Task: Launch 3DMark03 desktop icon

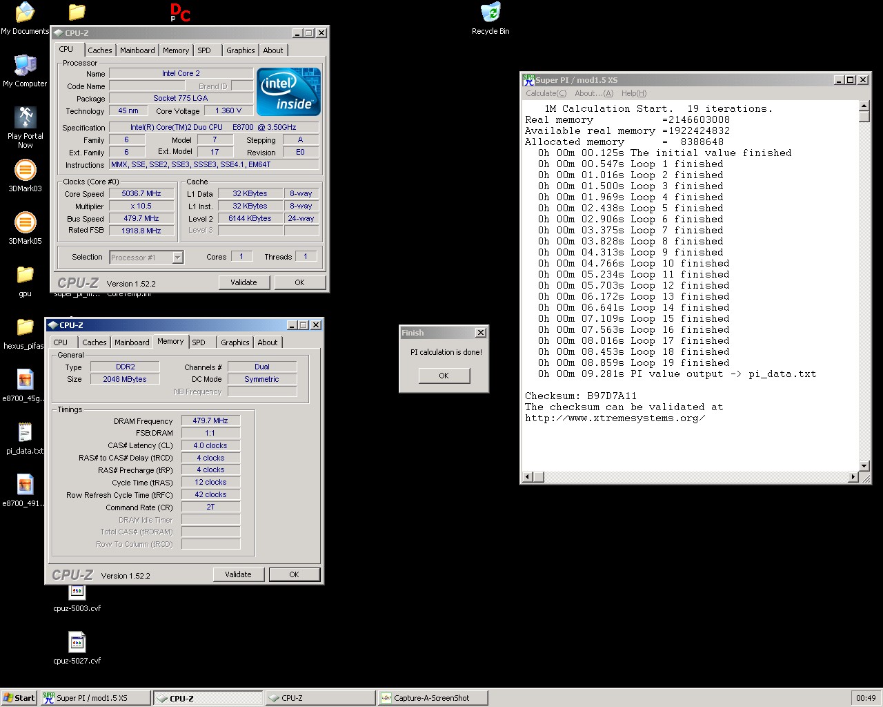Action: [x=25, y=175]
